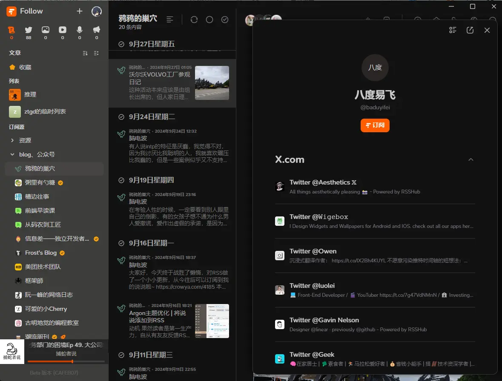Click the orange 订阅 subscribe button
The image size is (502, 381).
click(x=375, y=125)
